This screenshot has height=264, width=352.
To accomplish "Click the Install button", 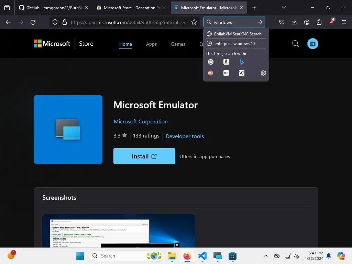I will coord(144,156).
